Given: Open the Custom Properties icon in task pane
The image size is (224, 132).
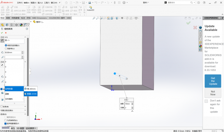Looking at the screenshot, I should click(x=200, y=50).
